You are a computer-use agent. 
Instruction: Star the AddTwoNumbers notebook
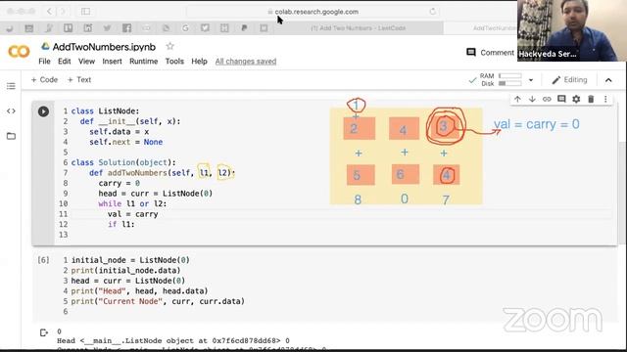tap(169, 46)
